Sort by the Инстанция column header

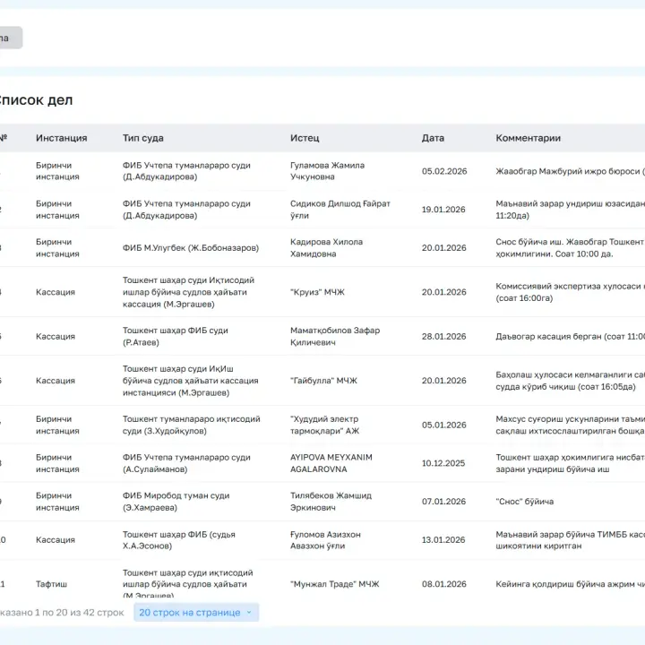(x=61, y=138)
